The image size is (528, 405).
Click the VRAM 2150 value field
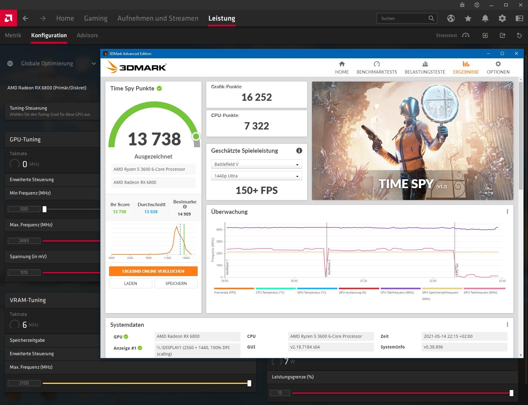click(x=24, y=383)
